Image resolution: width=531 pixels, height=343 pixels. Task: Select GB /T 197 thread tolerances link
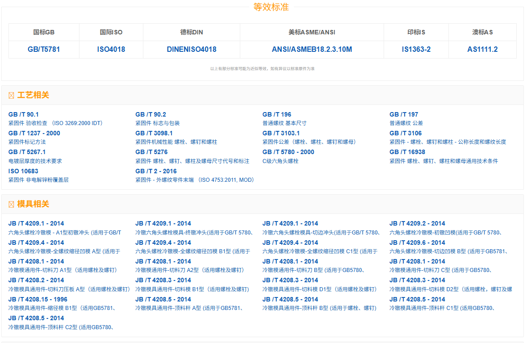click(x=404, y=114)
